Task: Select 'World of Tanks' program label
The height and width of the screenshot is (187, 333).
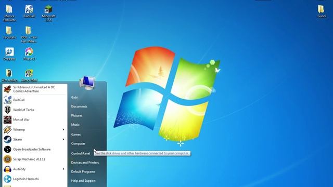Action: (x=23, y=110)
